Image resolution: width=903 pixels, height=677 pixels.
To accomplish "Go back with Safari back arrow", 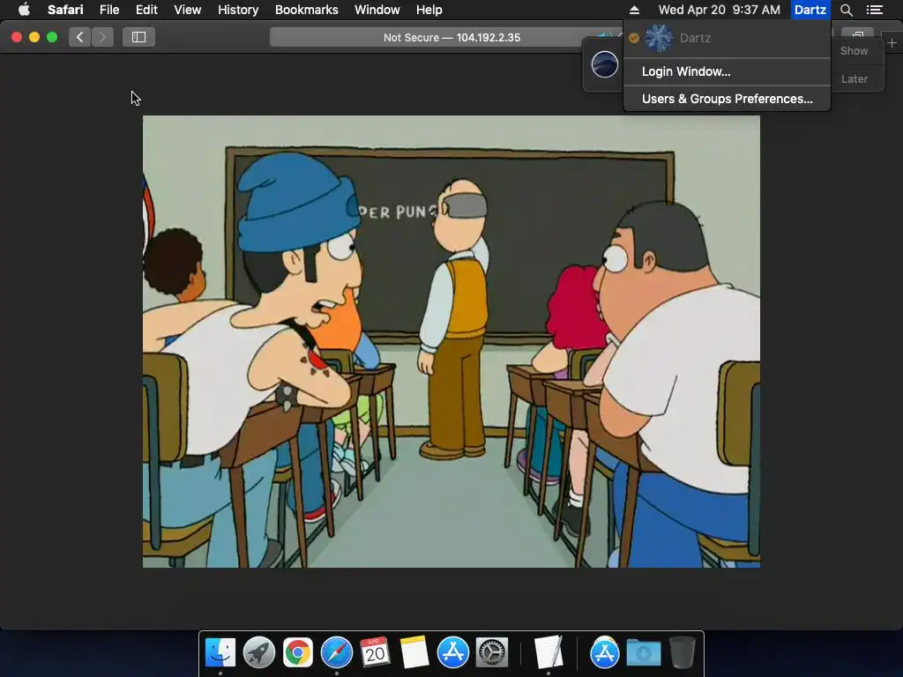I will [x=79, y=37].
